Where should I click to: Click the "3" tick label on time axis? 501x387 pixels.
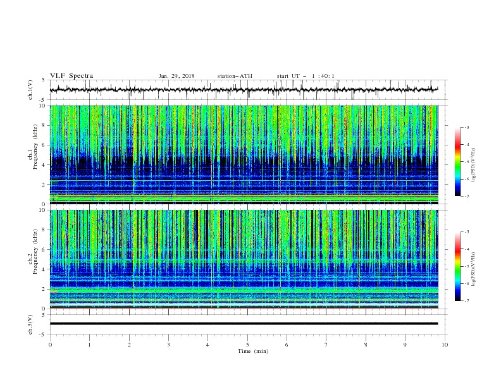click(x=168, y=345)
